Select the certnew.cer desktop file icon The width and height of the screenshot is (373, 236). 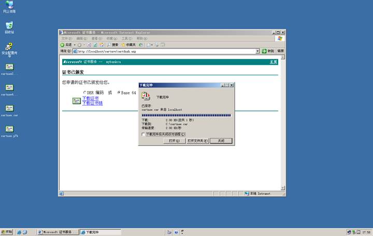9,110
